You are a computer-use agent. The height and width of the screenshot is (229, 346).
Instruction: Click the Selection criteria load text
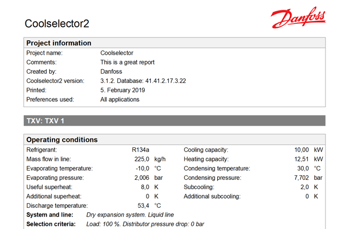pyautogui.click(x=145, y=224)
